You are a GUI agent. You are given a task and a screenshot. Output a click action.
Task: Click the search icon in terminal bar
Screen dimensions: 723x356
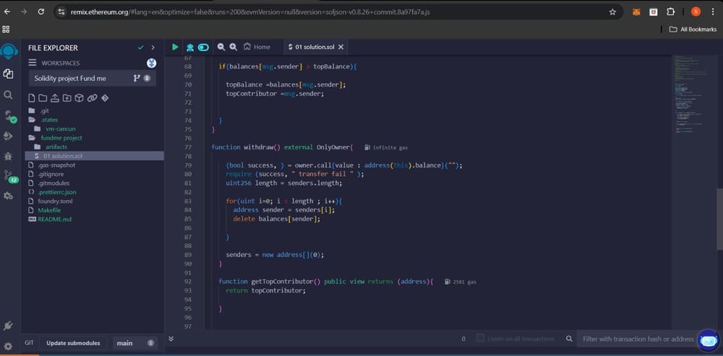coord(569,339)
